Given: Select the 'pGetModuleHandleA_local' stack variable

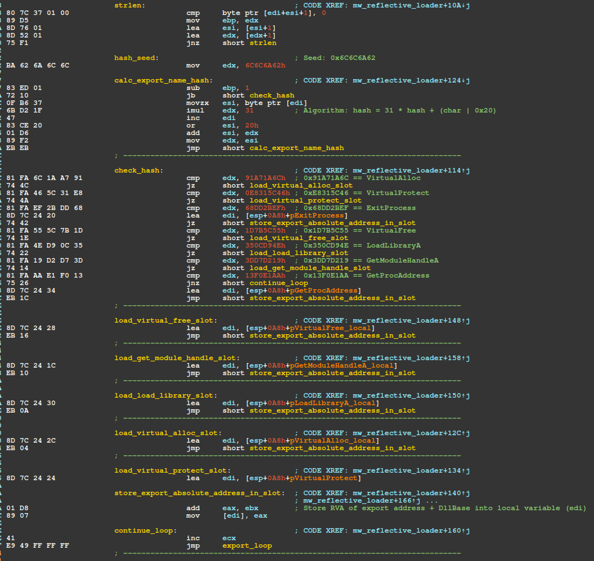Looking at the screenshot, I should pyautogui.click(x=341, y=365).
